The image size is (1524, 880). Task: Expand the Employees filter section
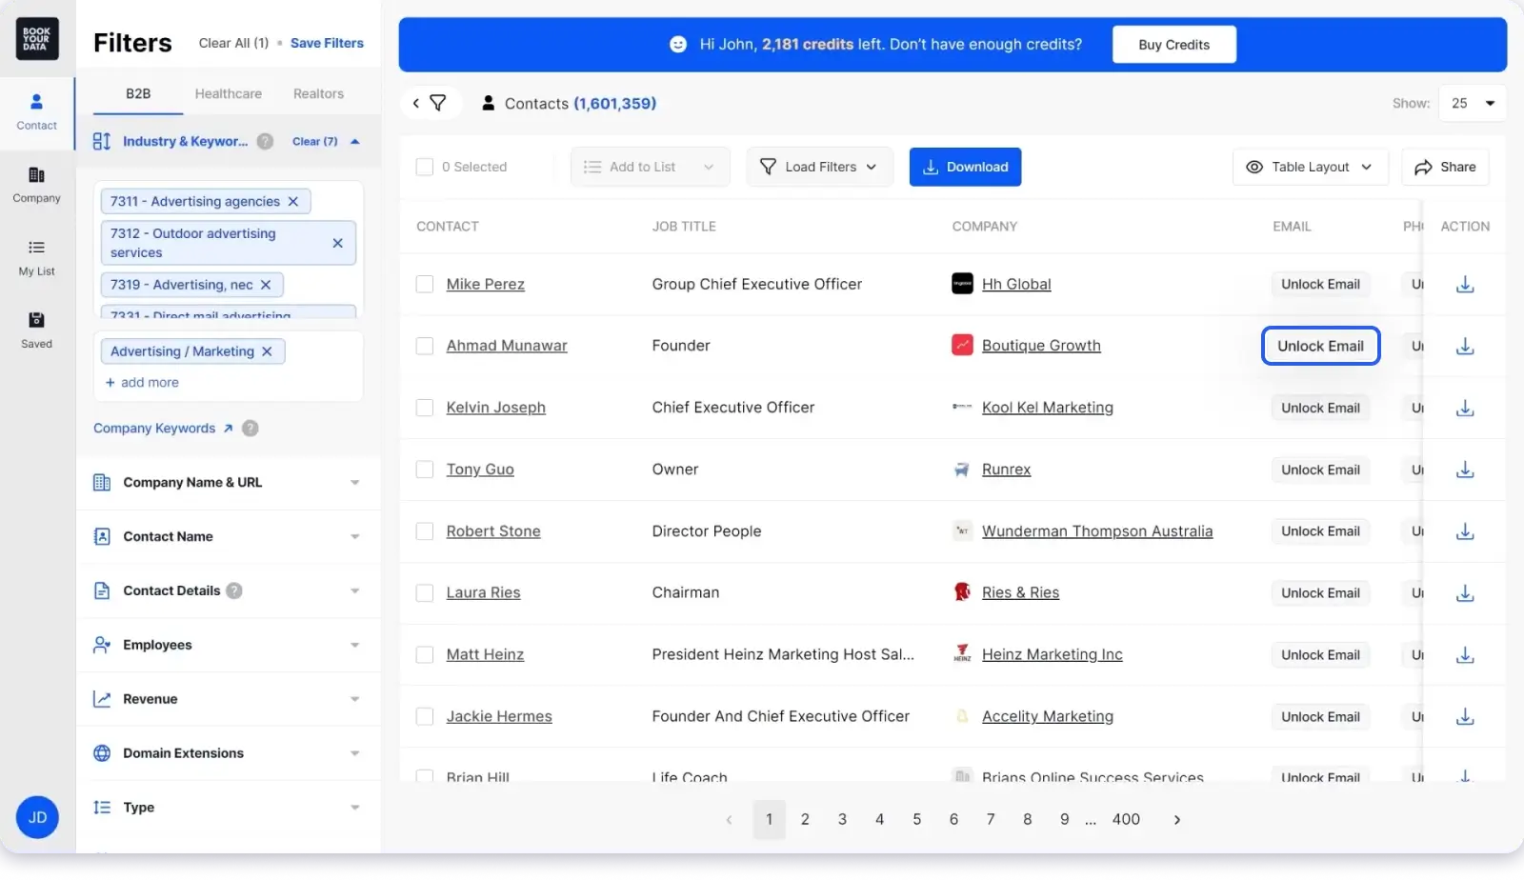point(229,645)
